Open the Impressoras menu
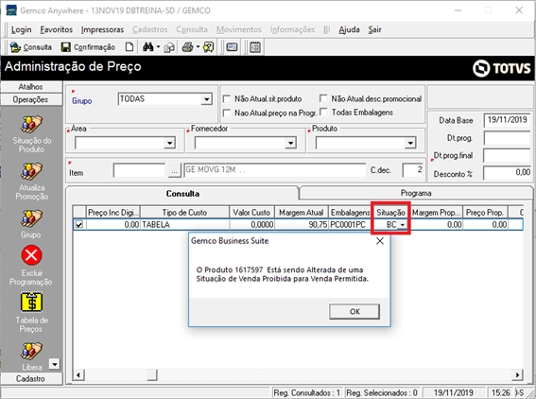536x399 pixels. pos(102,29)
